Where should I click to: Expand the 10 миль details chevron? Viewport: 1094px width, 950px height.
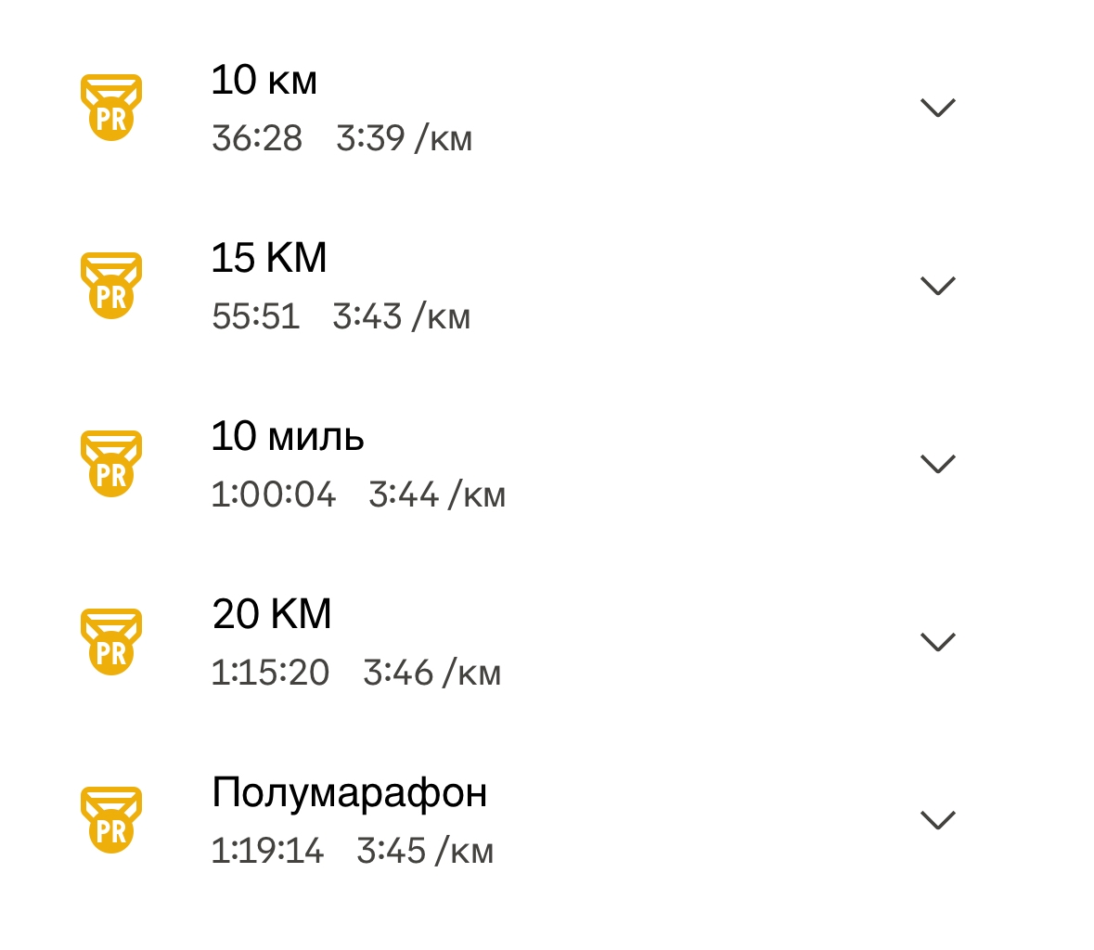click(937, 464)
